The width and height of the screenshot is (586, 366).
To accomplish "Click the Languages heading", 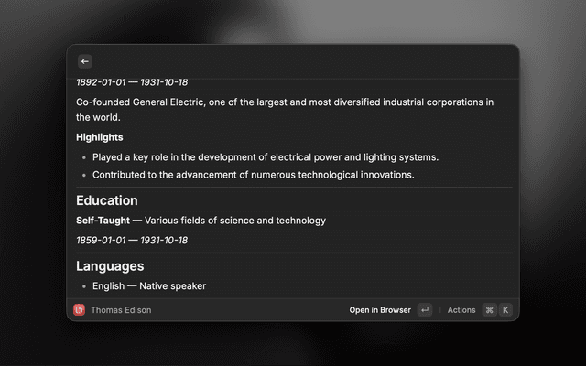I will [110, 266].
